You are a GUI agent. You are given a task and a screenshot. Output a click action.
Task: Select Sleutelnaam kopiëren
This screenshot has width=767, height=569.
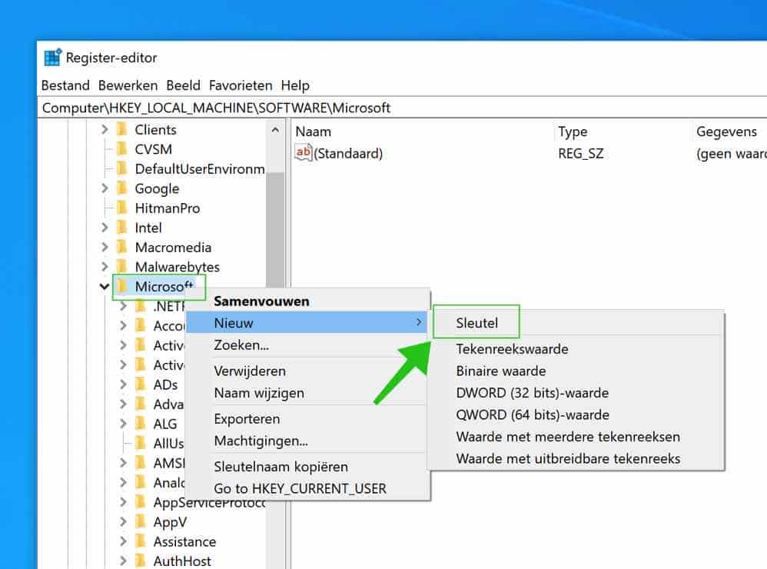point(307,467)
